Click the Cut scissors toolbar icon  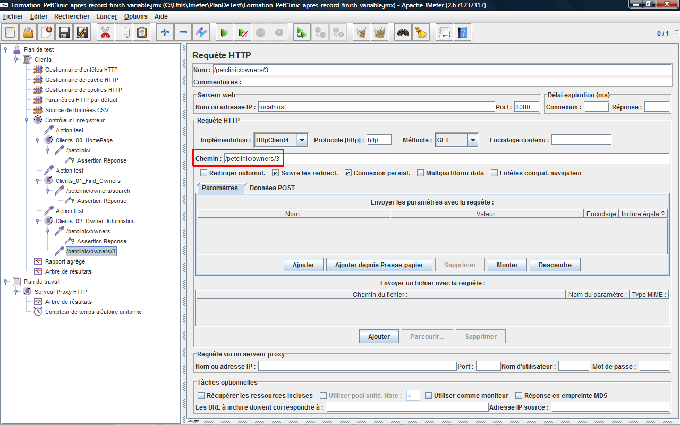[x=105, y=32]
